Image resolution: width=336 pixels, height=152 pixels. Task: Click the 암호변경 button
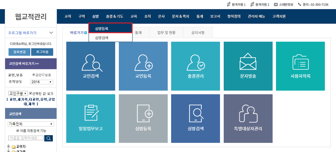click(19, 52)
